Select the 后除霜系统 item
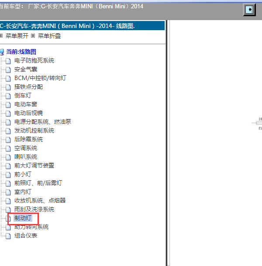Screen dimensions: 262x266 point(29,139)
